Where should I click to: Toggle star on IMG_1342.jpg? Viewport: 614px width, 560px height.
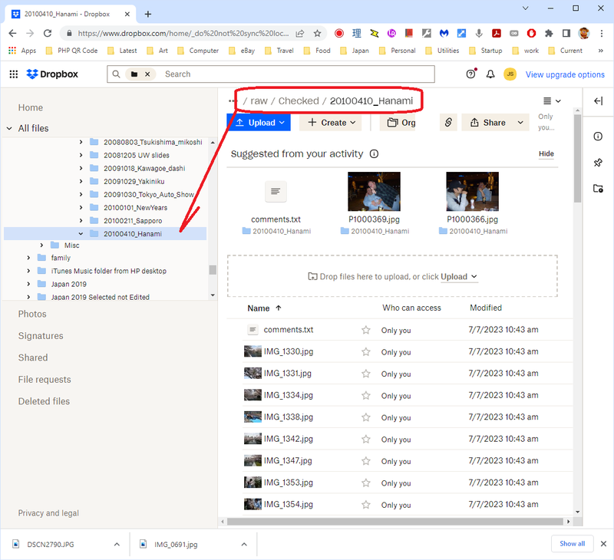click(x=366, y=440)
